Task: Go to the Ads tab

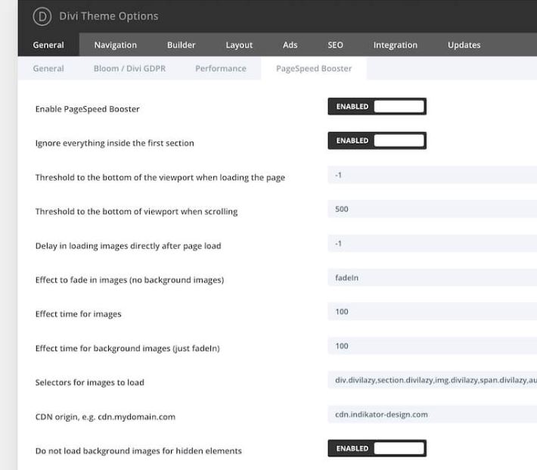Action: point(290,45)
